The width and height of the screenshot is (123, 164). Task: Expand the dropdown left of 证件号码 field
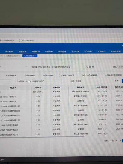click(x=9, y=81)
